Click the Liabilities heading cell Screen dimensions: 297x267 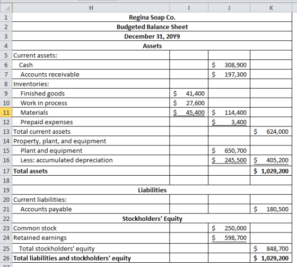click(x=152, y=190)
